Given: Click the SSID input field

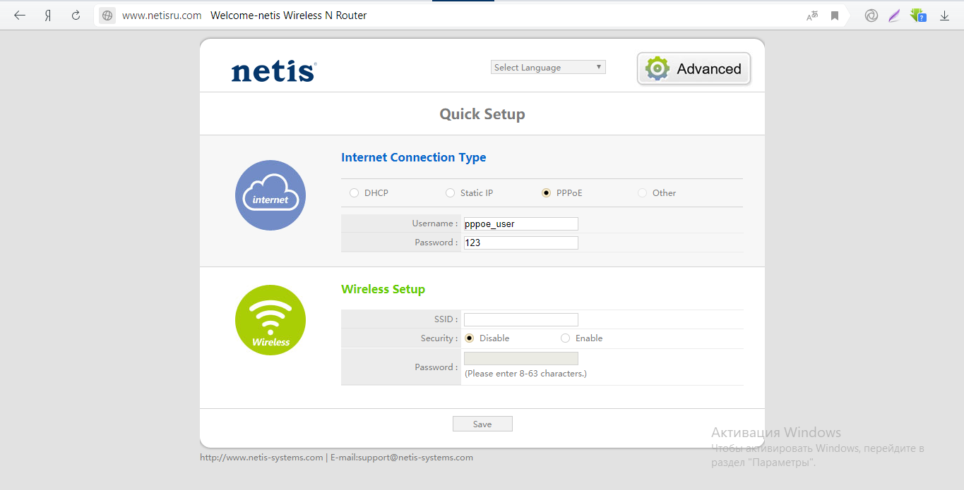Looking at the screenshot, I should [520, 319].
